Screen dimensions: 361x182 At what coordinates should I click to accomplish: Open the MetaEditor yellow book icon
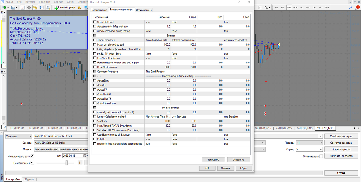click(79, 7)
